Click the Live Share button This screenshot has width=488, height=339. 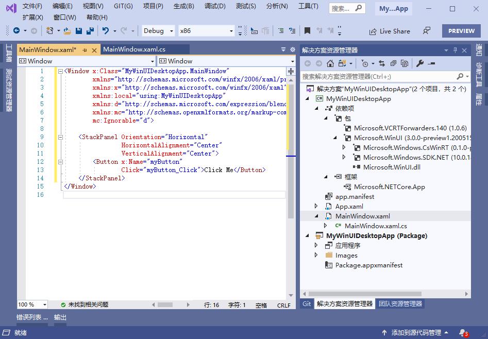390,31
